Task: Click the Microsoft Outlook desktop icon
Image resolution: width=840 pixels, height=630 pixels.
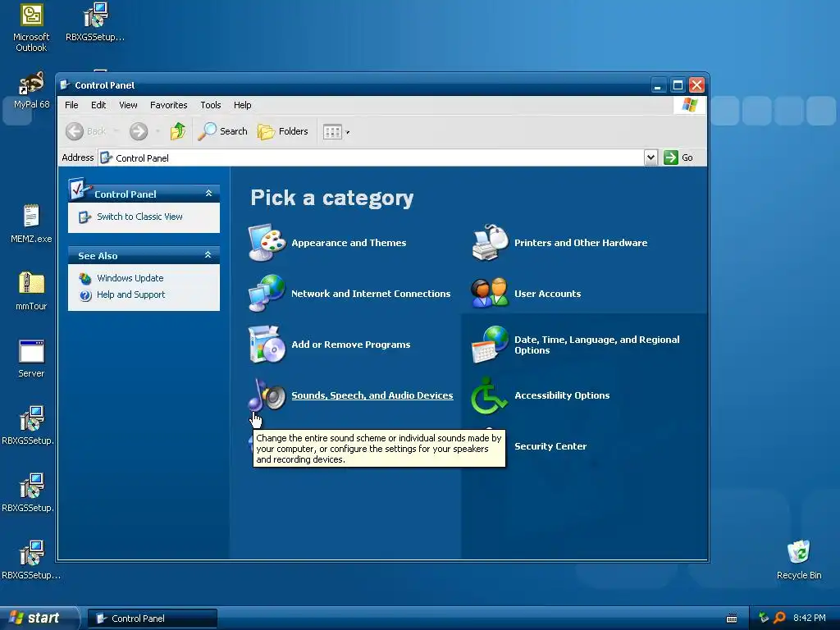Action: [x=31, y=29]
